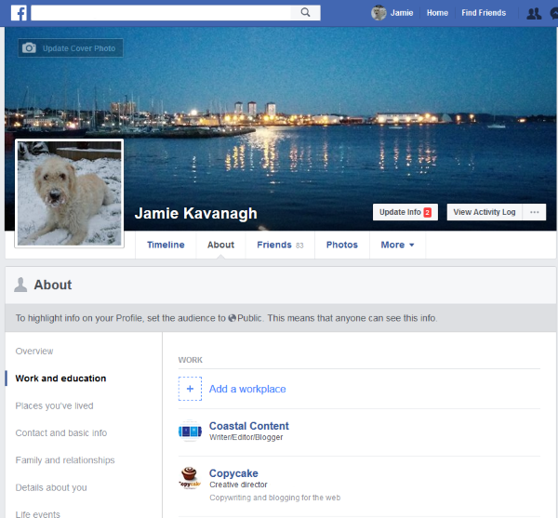Click the Update Cover Photo button
Image resolution: width=558 pixels, height=518 pixels.
tap(71, 48)
